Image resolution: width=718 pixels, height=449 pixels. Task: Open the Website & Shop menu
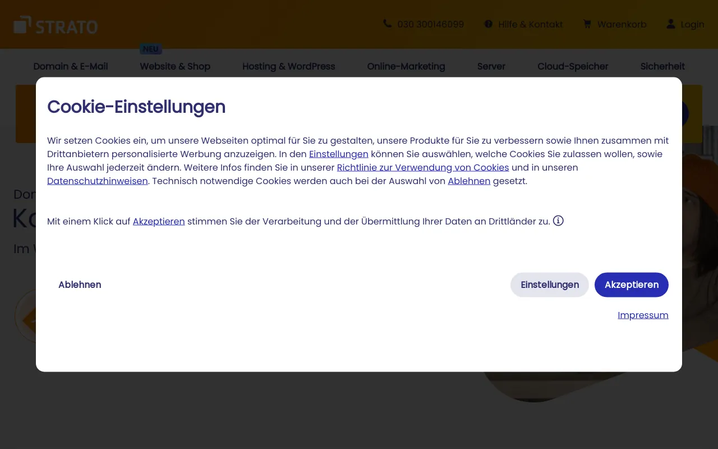tap(175, 66)
